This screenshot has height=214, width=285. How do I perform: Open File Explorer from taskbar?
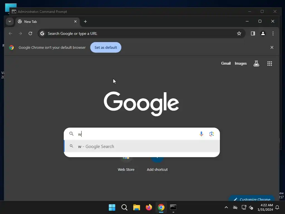tap(136, 207)
